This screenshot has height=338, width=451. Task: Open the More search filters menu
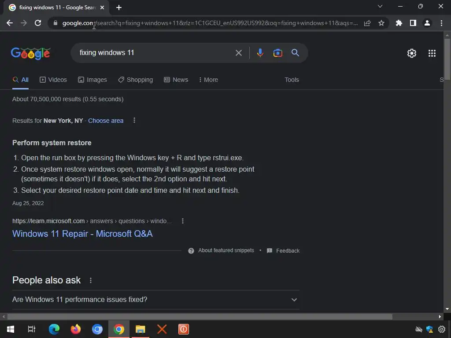click(208, 80)
